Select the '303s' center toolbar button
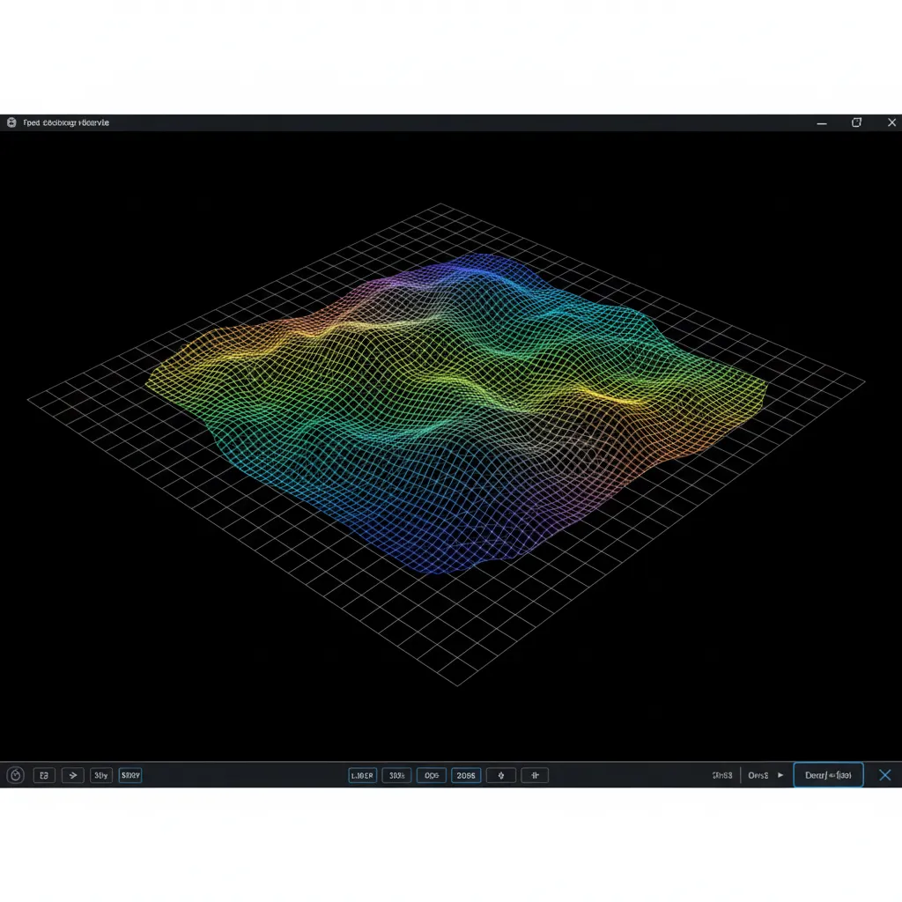This screenshot has height=902, width=902. tap(397, 775)
